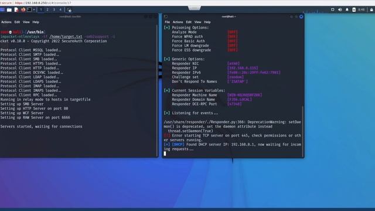The image size is (375, 211).
Task: Click the lock screen padlock icon
Action: 371,9
